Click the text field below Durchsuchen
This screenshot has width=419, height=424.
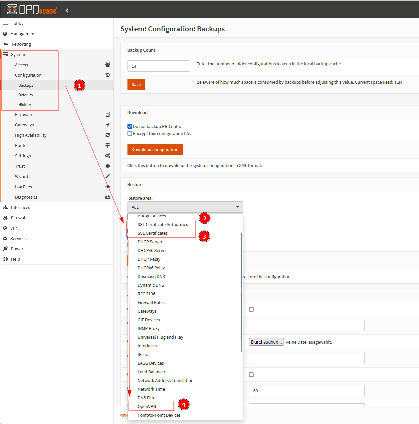(307, 358)
